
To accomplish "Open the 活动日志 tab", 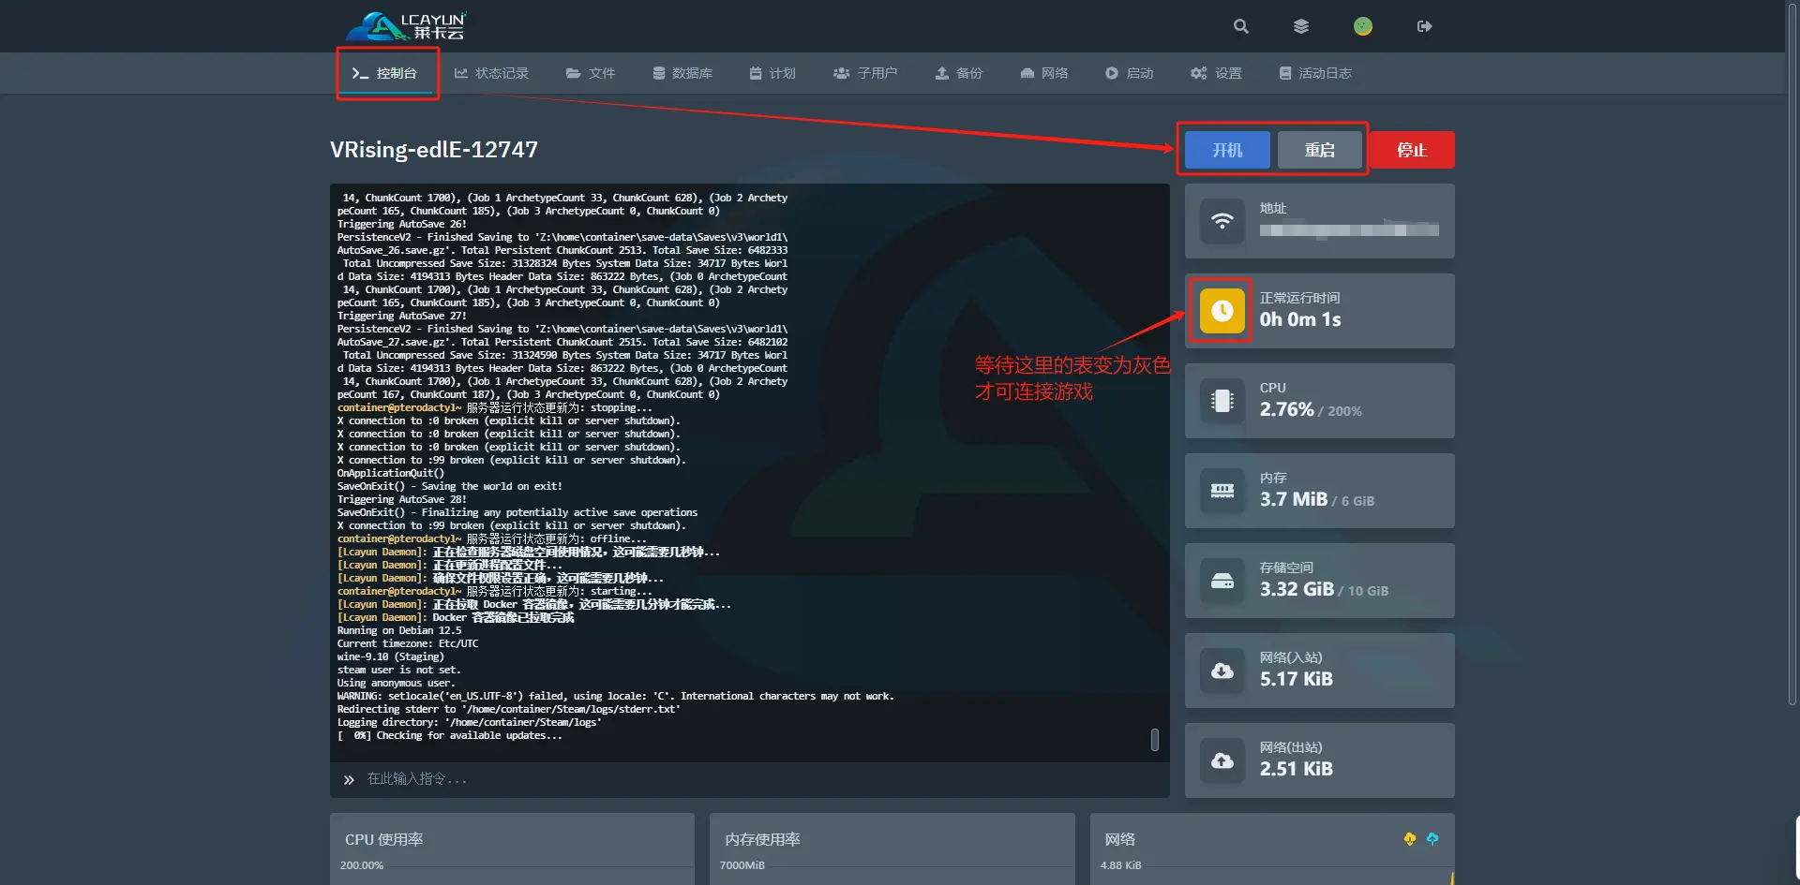I will [1315, 73].
